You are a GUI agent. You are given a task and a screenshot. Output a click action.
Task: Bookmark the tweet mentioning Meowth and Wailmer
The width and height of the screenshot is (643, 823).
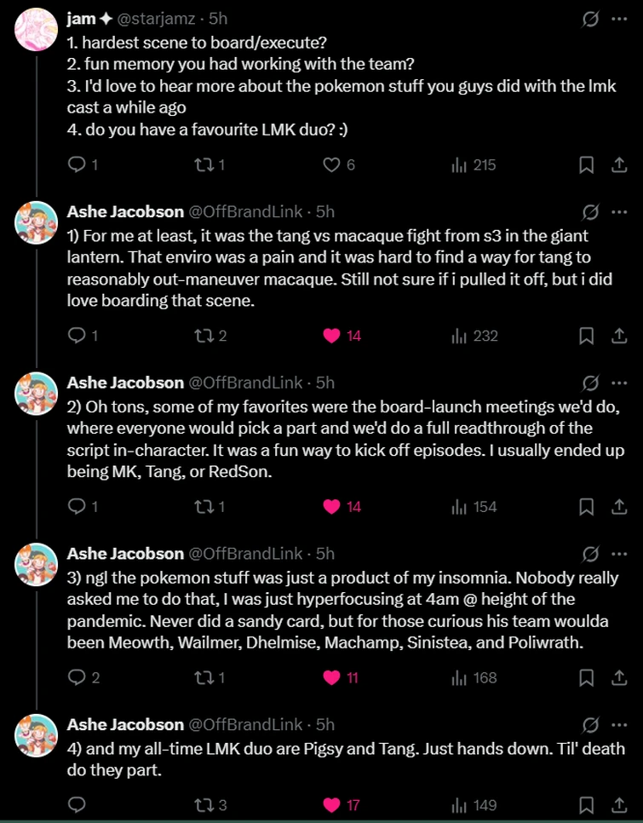tap(586, 677)
